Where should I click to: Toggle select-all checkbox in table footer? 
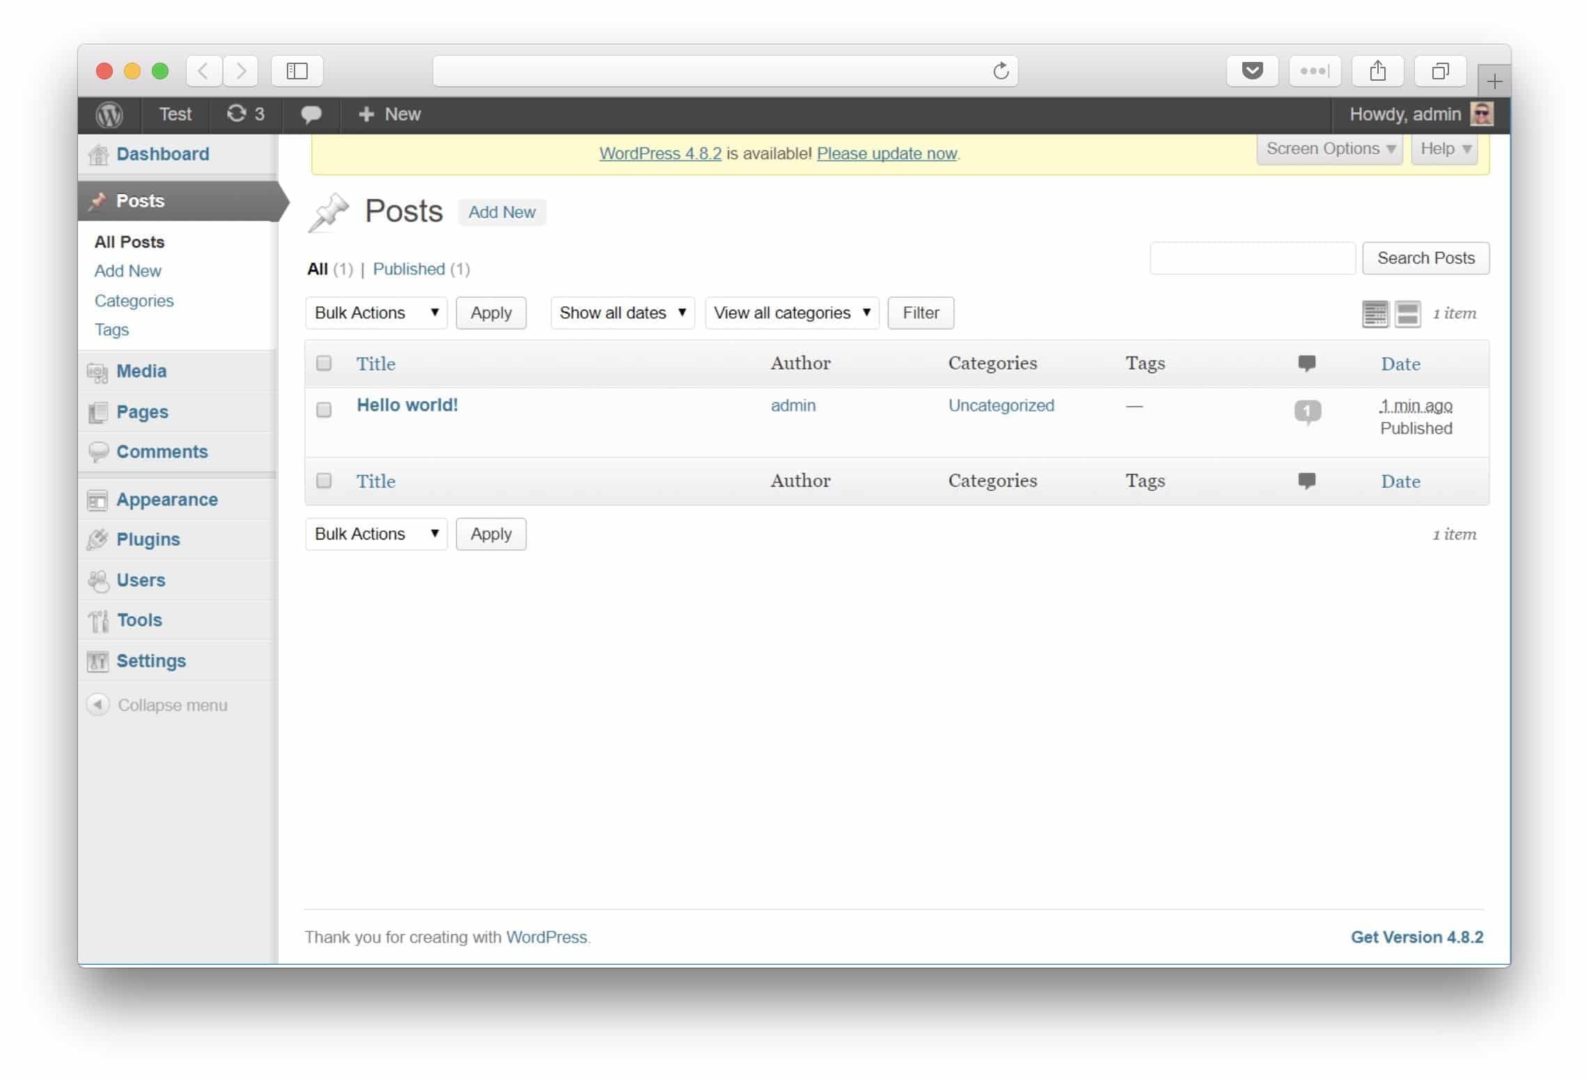(324, 480)
